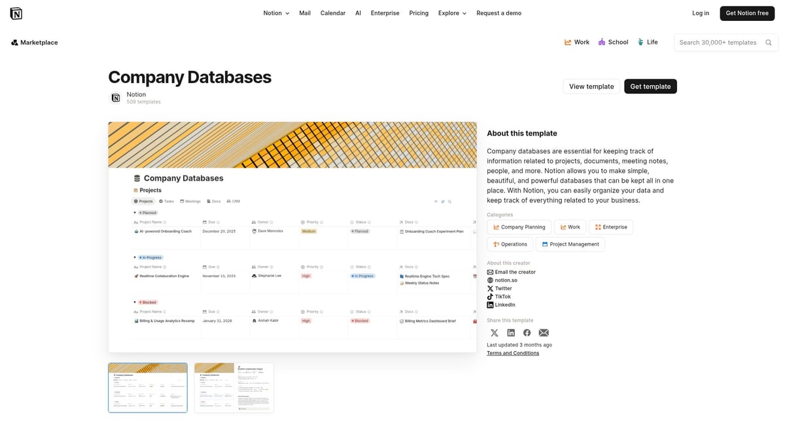Viewport: 785px width, 442px height.
Task: Click the Email the creator envelope icon
Action: tap(491, 272)
